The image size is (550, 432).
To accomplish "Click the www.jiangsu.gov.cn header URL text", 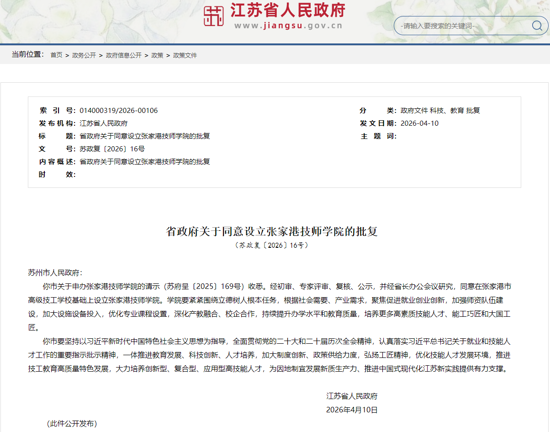I will coord(288,26).
